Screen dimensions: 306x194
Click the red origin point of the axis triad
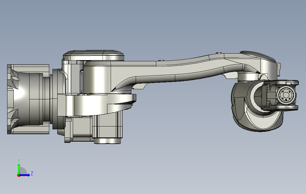[18, 176]
